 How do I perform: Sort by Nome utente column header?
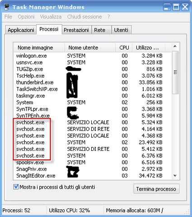(x=90, y=48)
